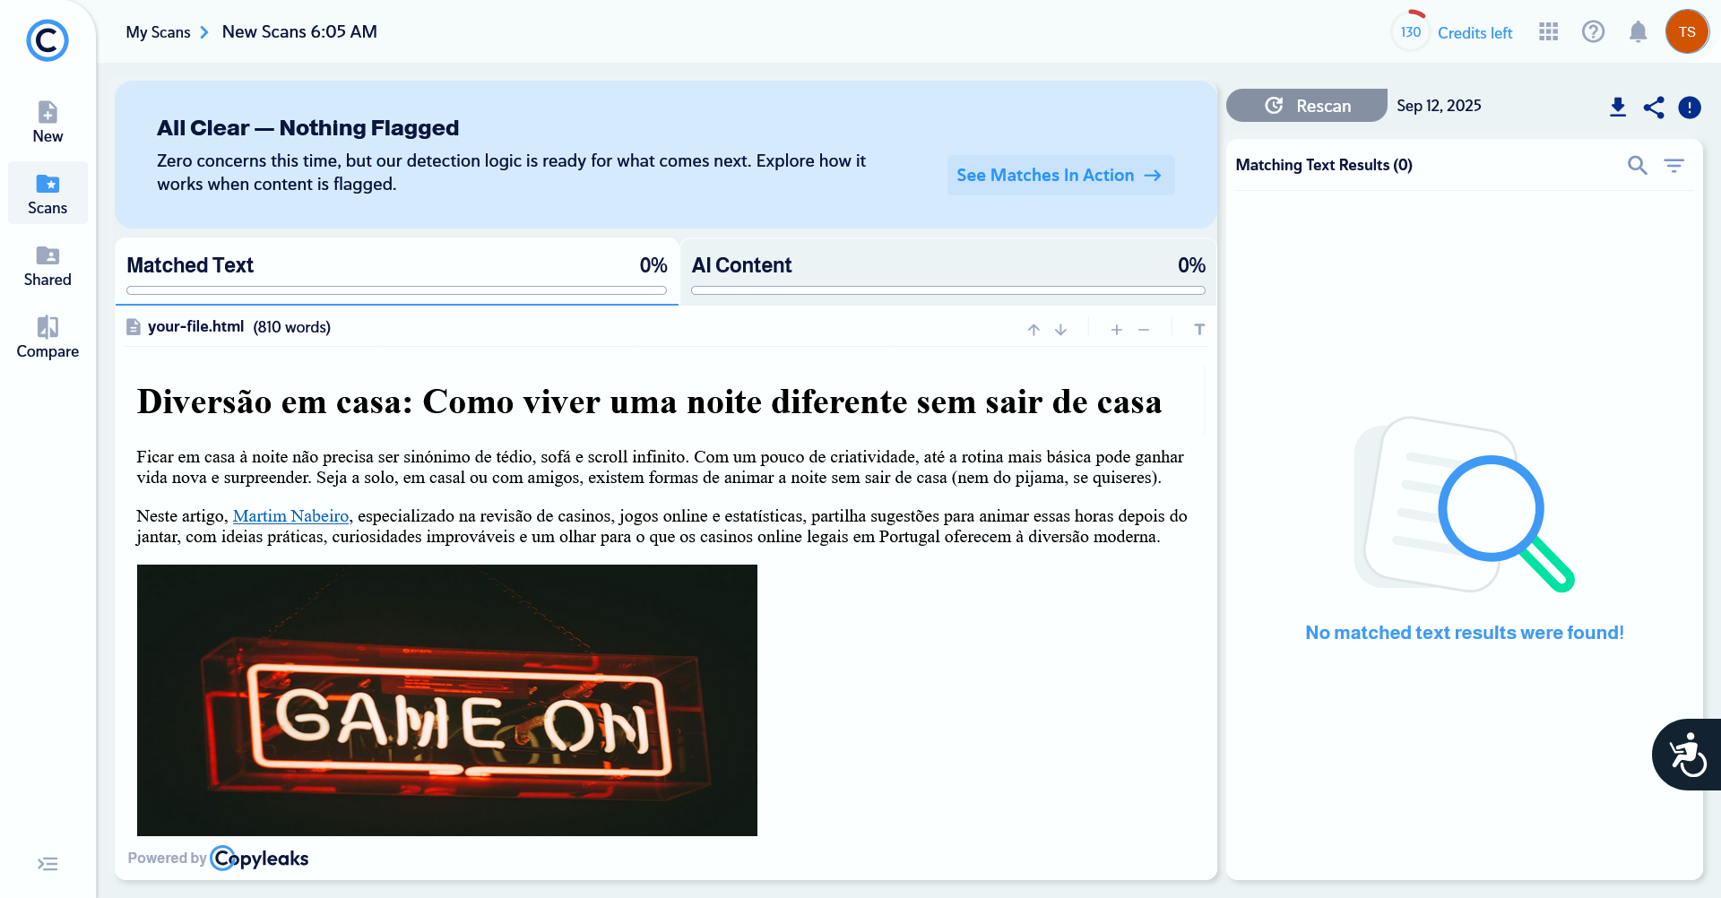The height and width of the screenshot is (898, 1721).
Task: Select the Matched Text tab
Action: [396, 266]
